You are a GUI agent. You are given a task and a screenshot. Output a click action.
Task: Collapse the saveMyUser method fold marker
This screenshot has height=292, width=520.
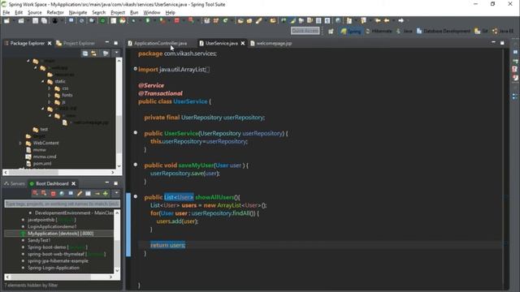(x=136, y=165)
